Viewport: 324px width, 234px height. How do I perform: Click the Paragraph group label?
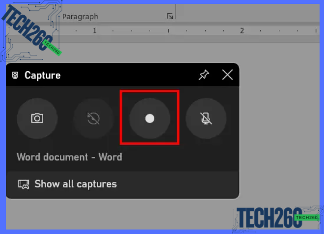click(x=80, y=17)
